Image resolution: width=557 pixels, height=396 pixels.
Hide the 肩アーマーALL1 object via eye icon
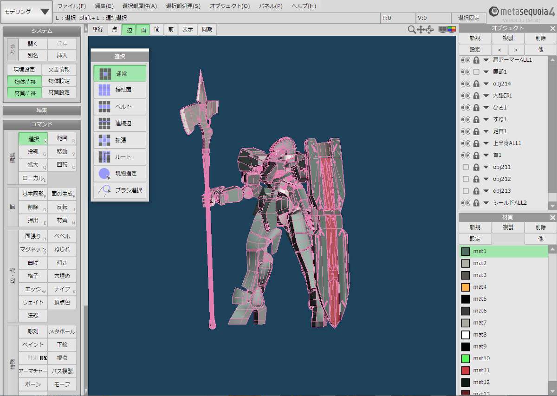(466, 60)
